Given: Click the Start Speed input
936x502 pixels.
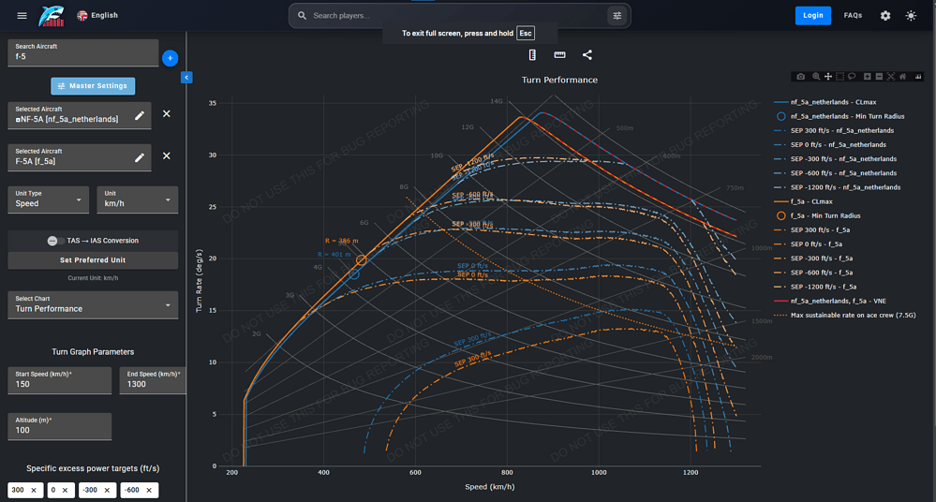Looking at the screenshot, I should (60, 380).
